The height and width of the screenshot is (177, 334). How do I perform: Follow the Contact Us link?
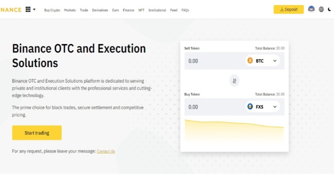tap(106, 151)
